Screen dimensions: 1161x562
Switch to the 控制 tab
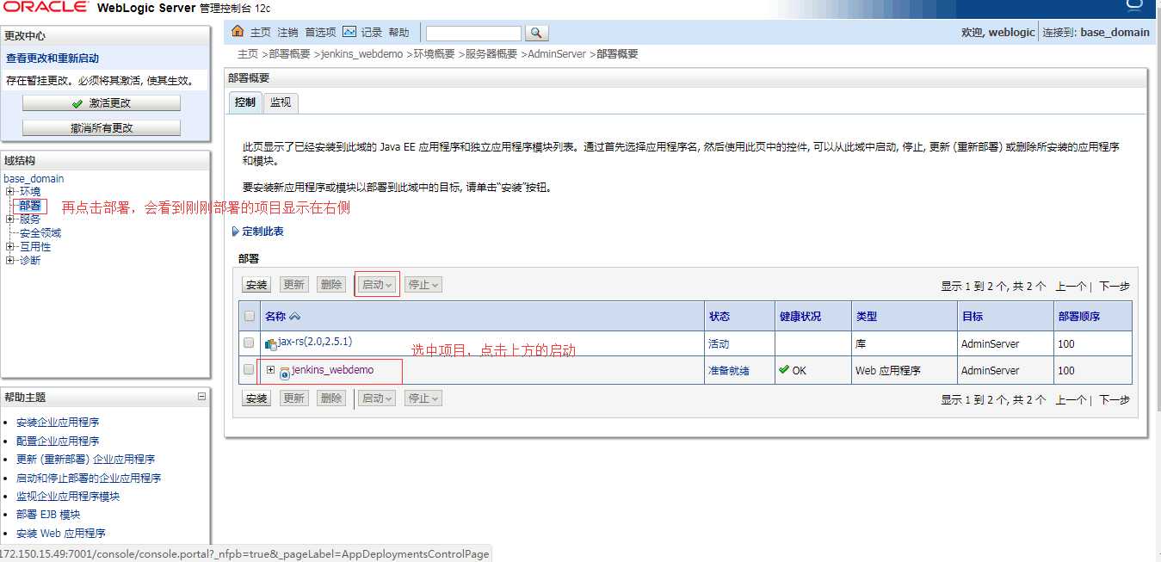pos(245,102)
